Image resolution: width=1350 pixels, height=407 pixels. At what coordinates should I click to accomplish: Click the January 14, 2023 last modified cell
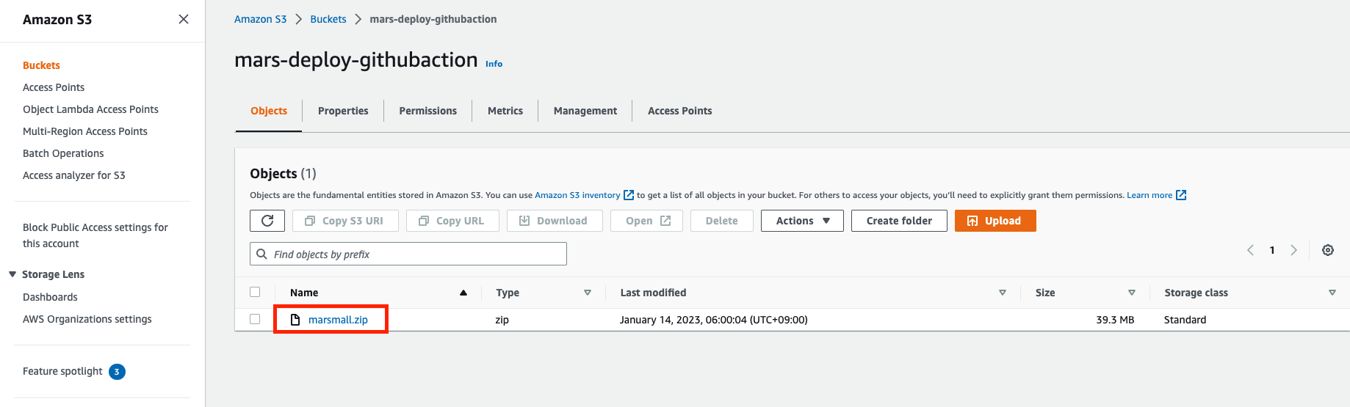click(x=714, y=320)
